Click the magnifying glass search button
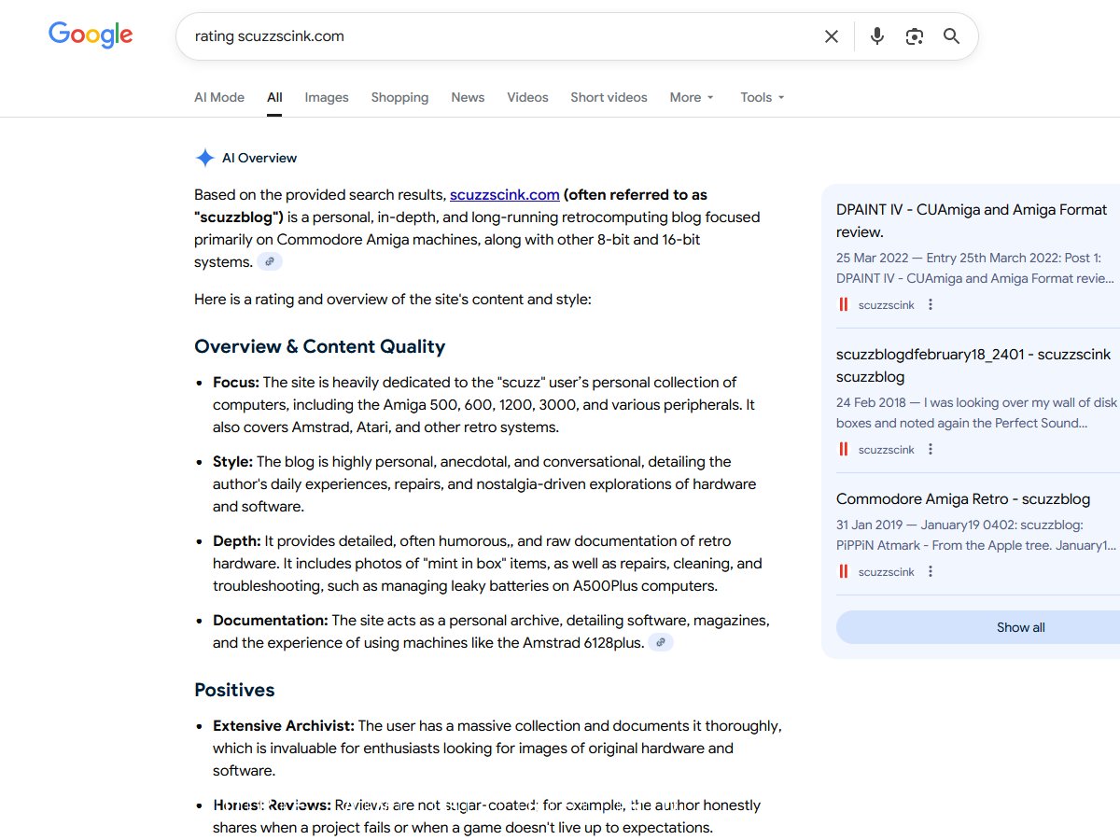 [x=951, y=36]
